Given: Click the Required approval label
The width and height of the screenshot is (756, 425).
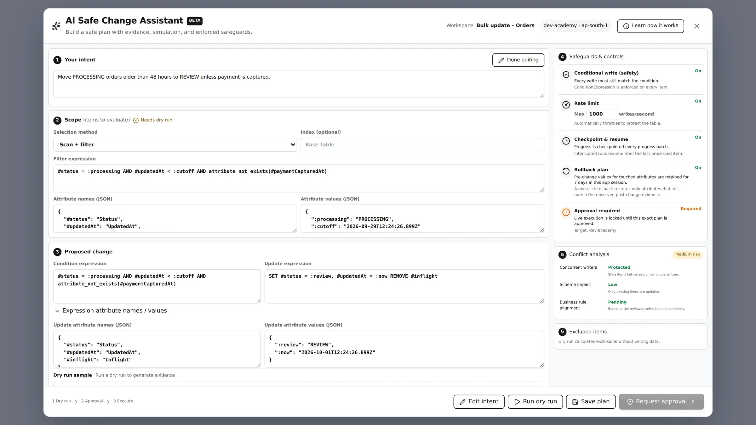Looking at the screenshot, I should point(691,209).
